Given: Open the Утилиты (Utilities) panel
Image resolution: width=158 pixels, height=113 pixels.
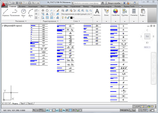Looking at the screenshot, I should [x=134, y=13].
